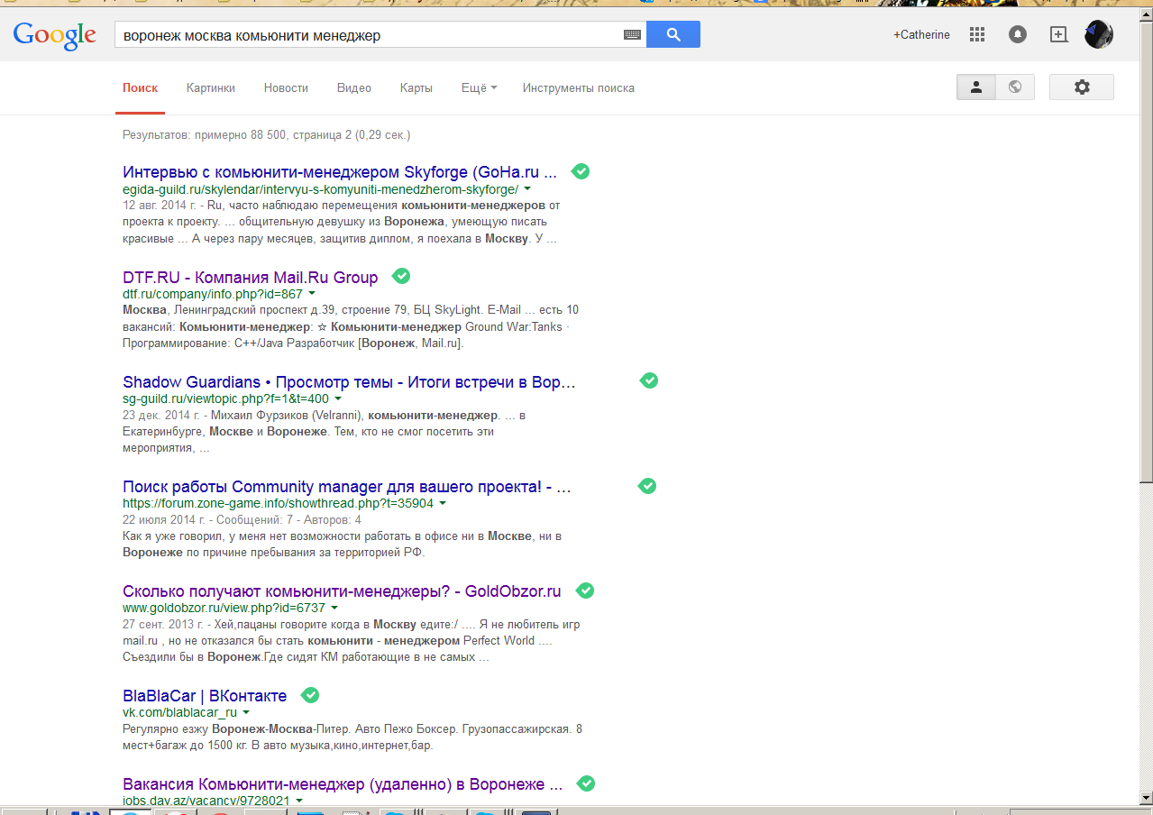Open DTF.RU - Компания Mail.Ru Group result
1153x815 pixels.
(251, 277)
